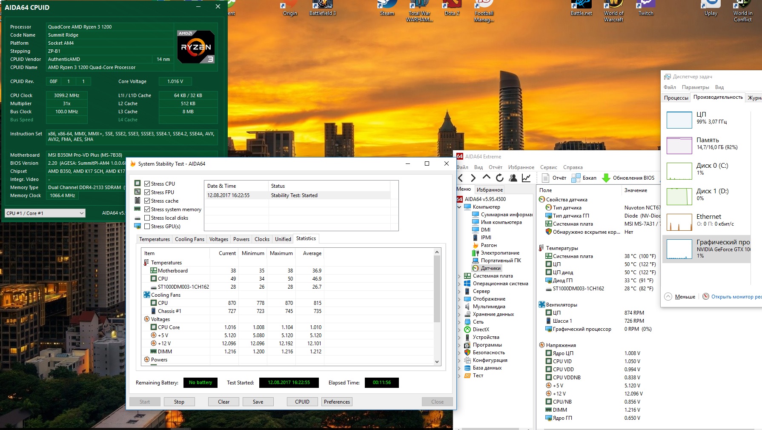Stop the stability test
Viewport: 762px width, 430px height.
(x=179, y=402)
